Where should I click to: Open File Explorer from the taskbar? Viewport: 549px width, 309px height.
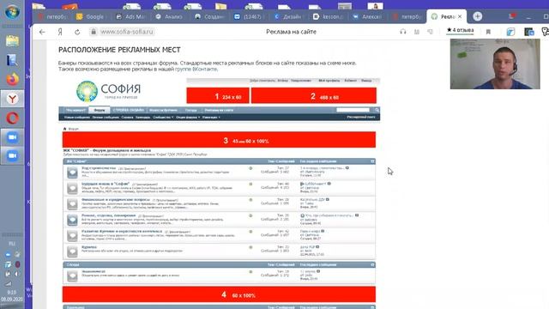point(12,41)
